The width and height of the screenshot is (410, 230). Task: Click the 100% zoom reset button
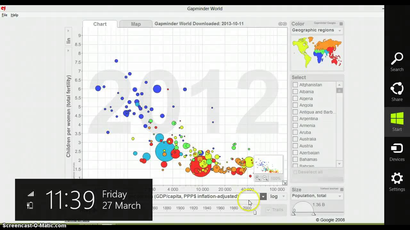[275, 178]
